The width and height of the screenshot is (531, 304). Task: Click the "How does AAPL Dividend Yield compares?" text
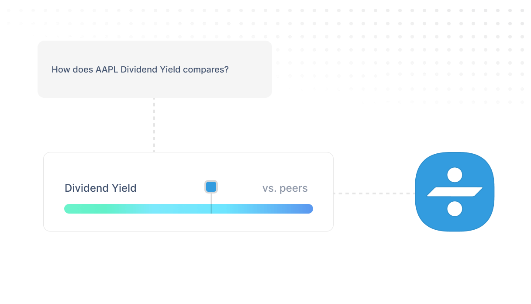[x=140, y=69]
